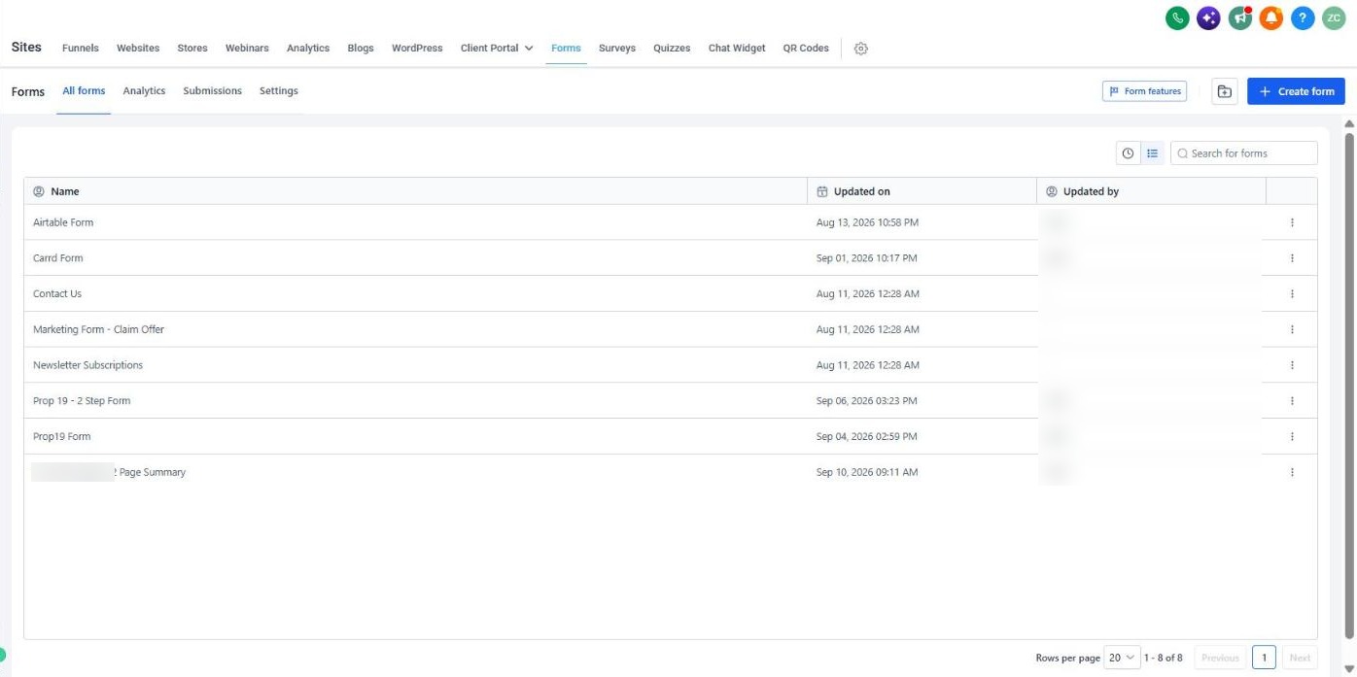Open the blue help question mark
This screenshot has height=677, width=1357.
1303,17
